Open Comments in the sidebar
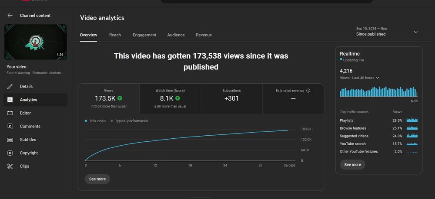435x199 pixels. (x=36, y=126)
